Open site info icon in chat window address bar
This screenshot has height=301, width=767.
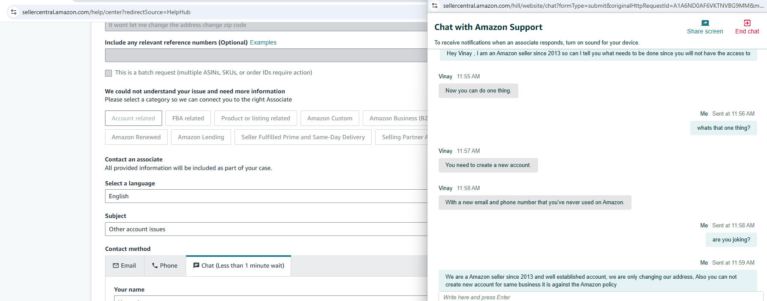(435, 6)
